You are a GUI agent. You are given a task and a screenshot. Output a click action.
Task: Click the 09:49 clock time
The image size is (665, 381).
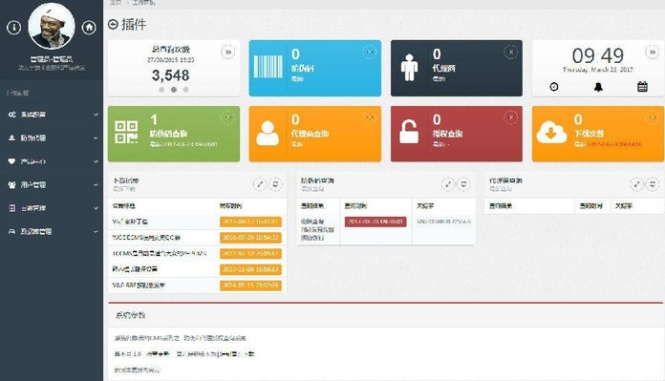tap(598, 55)
